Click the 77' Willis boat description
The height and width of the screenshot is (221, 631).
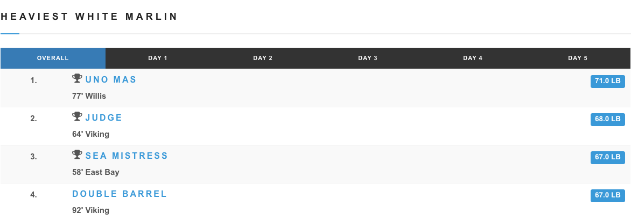coord(89,96)
